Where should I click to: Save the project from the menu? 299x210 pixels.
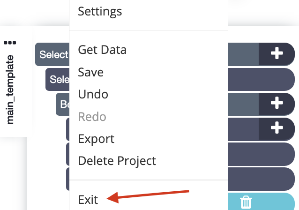pyautogui.click(x=91, y=72)
